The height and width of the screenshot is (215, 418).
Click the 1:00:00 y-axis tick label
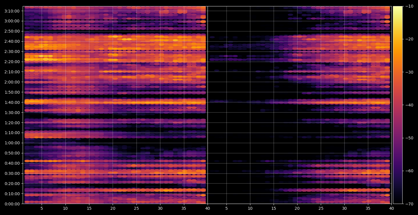pos(12,143)
